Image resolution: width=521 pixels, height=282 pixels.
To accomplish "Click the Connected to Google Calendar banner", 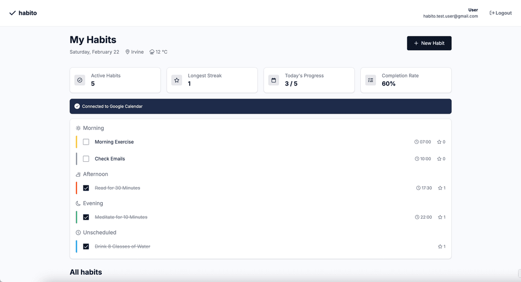I will (x=260, y=106).
